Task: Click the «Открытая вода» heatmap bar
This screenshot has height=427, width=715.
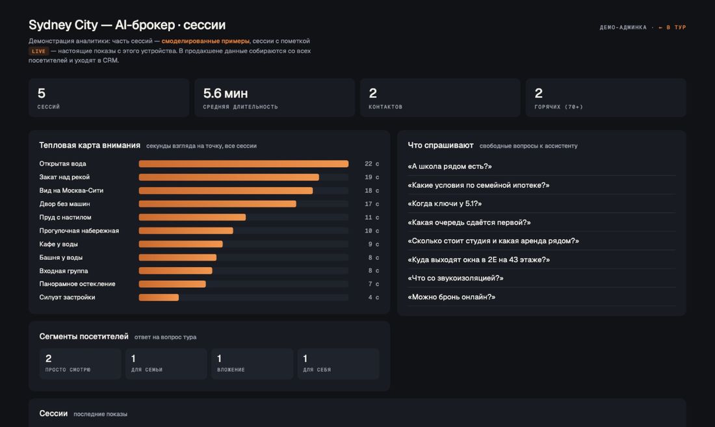Action: point(244,164)
